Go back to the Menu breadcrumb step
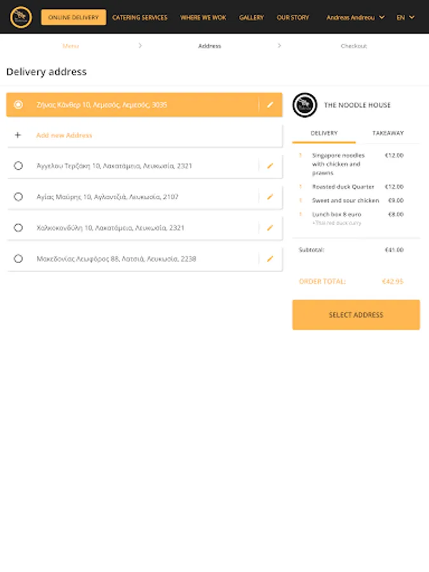Viewport: 429px width, 572px height. point(71,46)
